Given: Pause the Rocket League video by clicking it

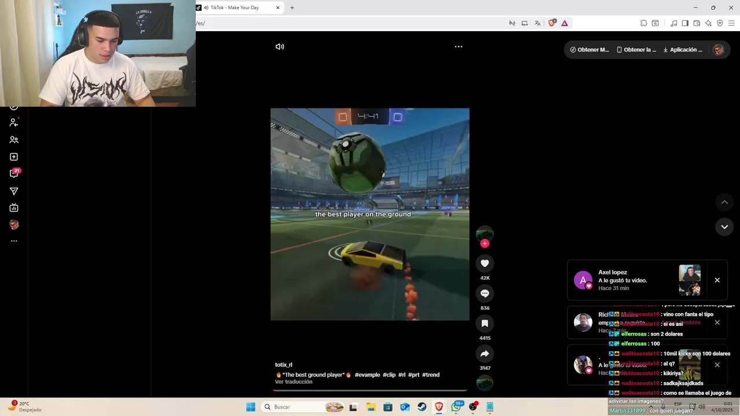Looking at the screenshot, I should tap(370, 214).
